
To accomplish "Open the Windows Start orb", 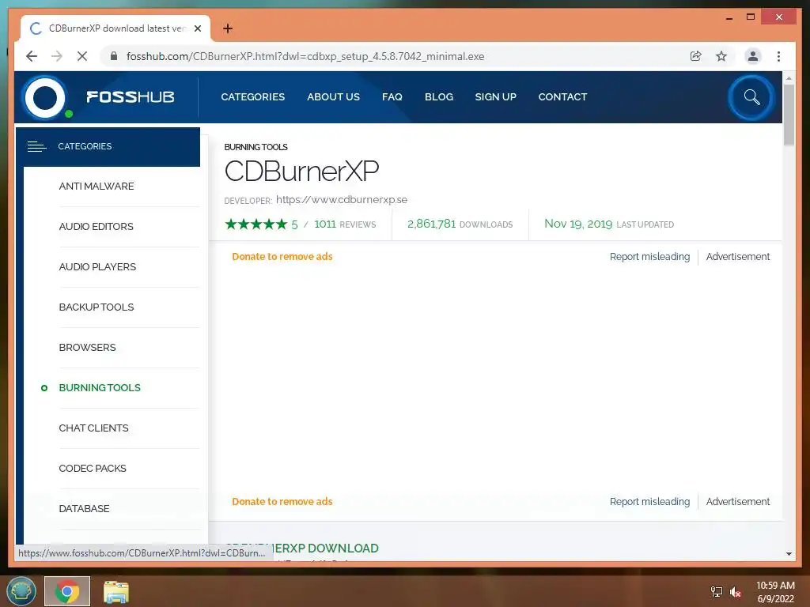I will coord(21,591).
